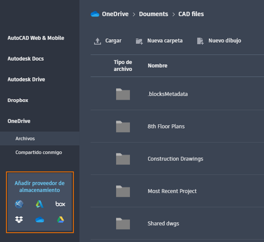The height and width of the screenshot is (242, 264).
Task: Add the Autodesk A logo provider
Action: (x=39, y=204)
